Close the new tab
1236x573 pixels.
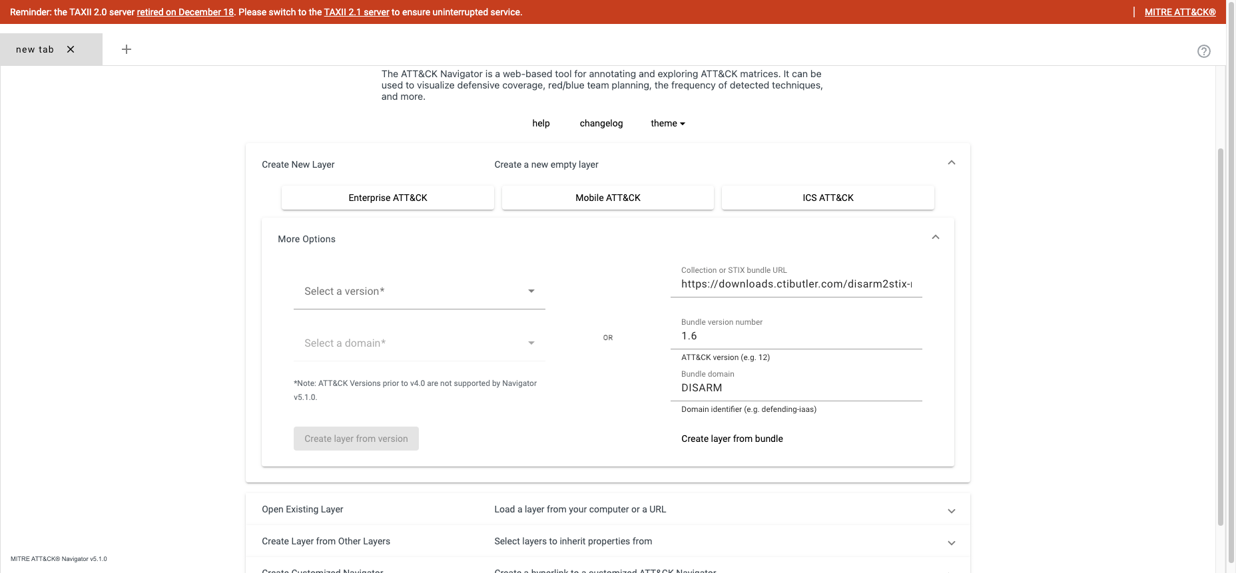coord(71,49)
